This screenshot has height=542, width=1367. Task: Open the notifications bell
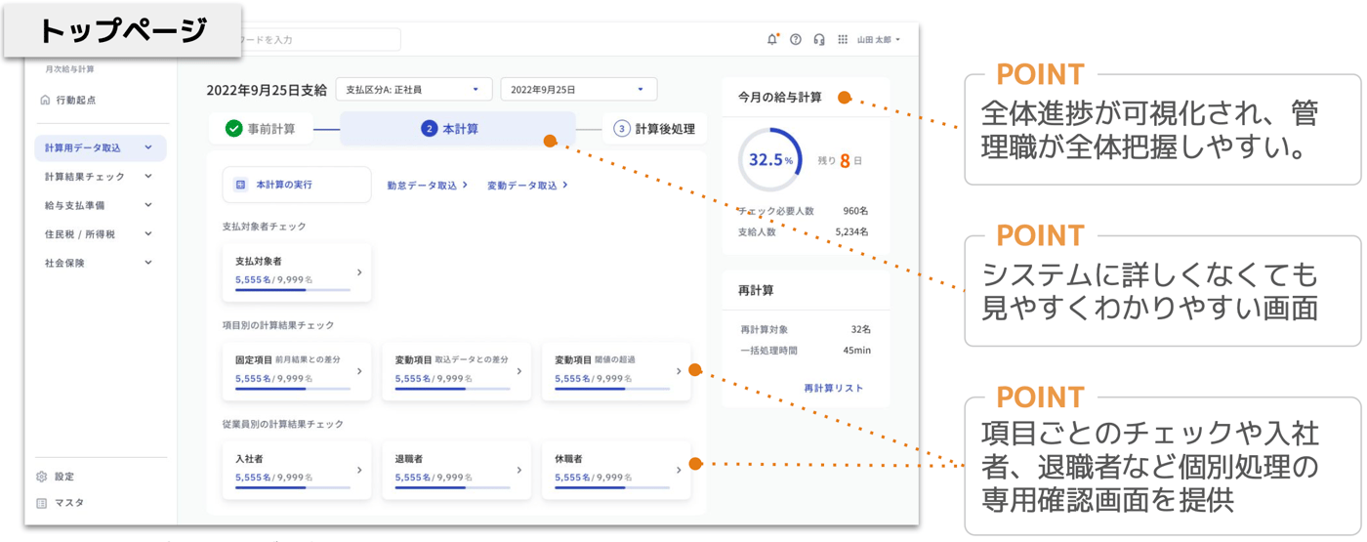772,39
